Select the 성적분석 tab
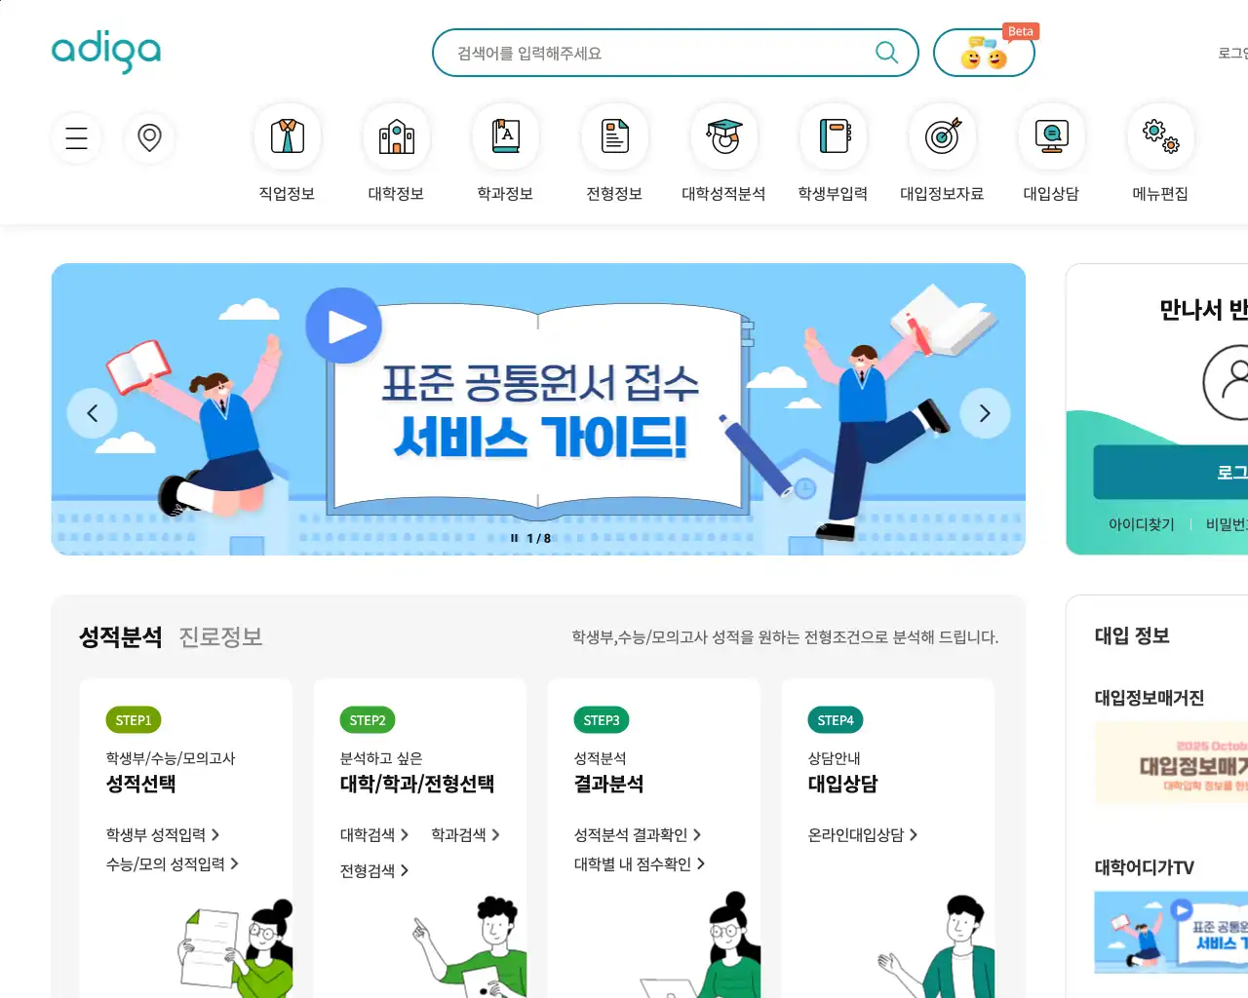 pos(120,637)
